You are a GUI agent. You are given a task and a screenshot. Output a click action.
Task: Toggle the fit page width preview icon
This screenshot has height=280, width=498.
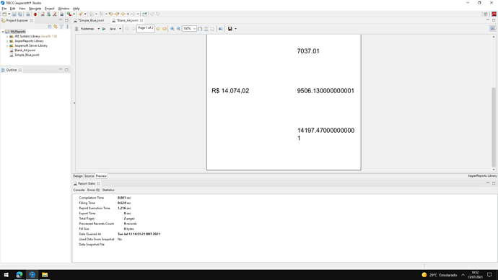(206, 29)
